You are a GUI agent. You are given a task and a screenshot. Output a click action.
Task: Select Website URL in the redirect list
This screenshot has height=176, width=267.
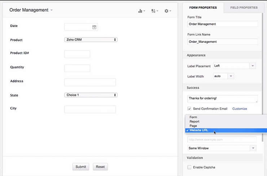click(x=226, y=130)
